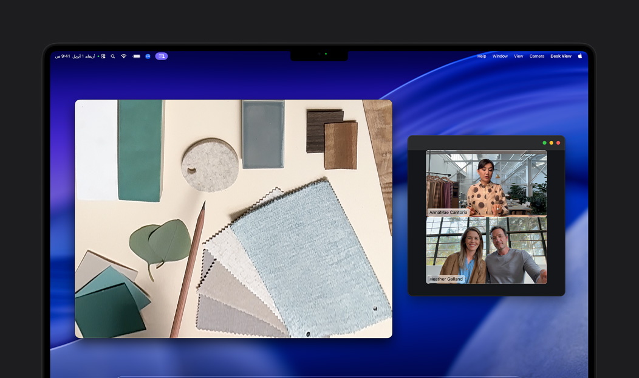Click the battery status icon
This screenshot has height=378, width=639.
point(137,56)
